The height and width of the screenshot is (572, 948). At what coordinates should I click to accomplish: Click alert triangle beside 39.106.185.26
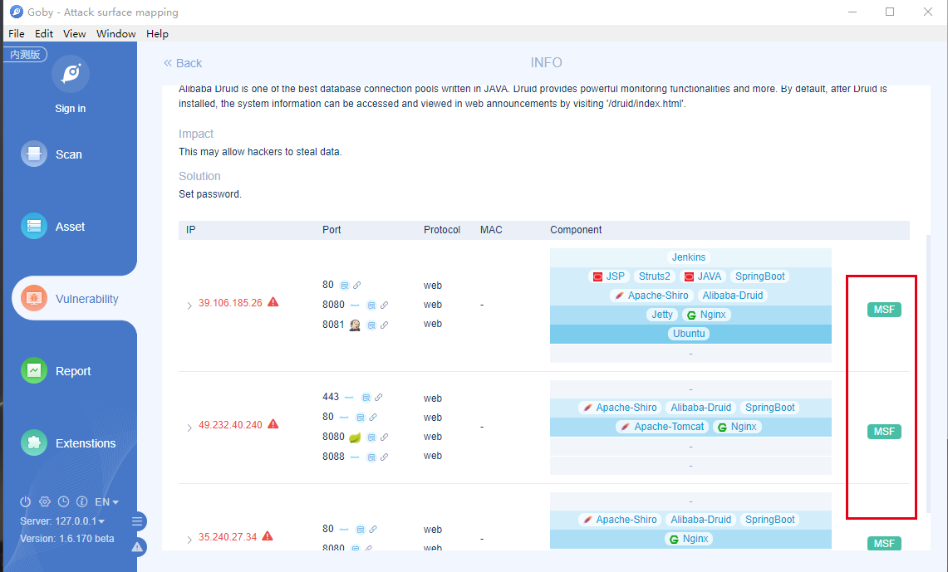coord(273,302)
